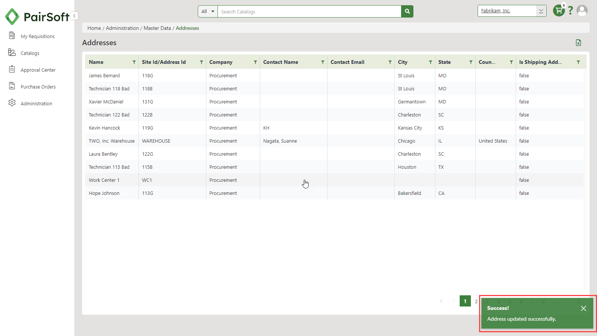Click the catalog search magnifier button

click(407, 12)
